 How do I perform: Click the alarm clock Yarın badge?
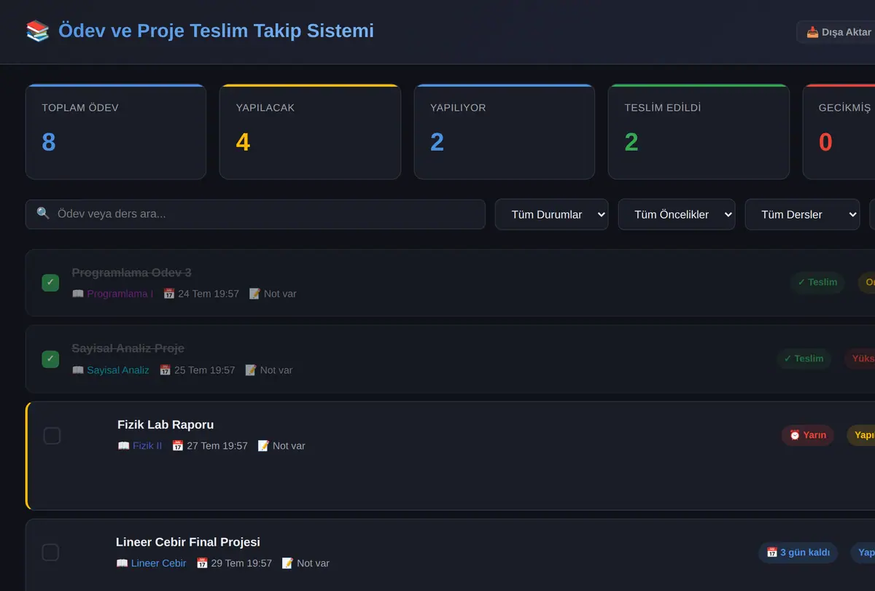[807, 435]
